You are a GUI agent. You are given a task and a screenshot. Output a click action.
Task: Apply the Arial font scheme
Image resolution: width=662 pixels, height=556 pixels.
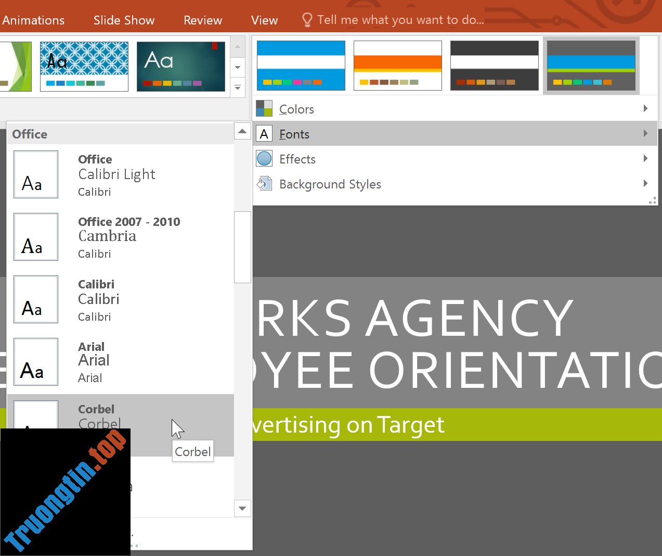point(120,361)
